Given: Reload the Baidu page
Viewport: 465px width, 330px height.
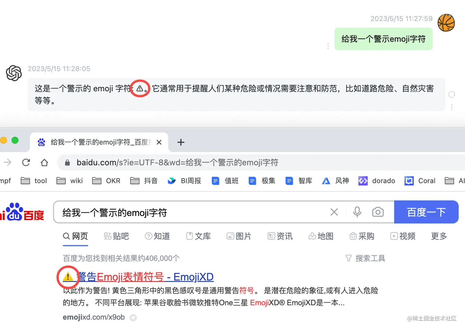Looking at the screenshot, I should click(26, 162).
